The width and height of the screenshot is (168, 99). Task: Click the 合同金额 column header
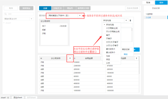click(x=89, y=58)
